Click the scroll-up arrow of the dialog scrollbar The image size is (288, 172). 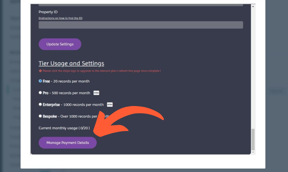click(252, 6)
